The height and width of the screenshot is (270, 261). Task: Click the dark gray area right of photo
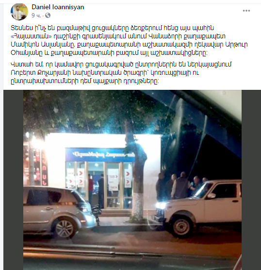(251, 180)
